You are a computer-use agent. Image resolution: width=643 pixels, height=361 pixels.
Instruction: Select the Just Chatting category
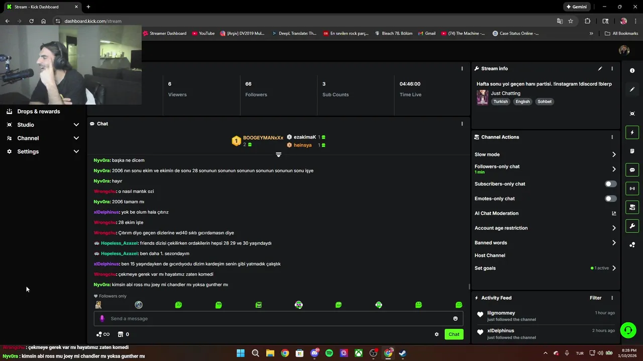pos(505,93)
